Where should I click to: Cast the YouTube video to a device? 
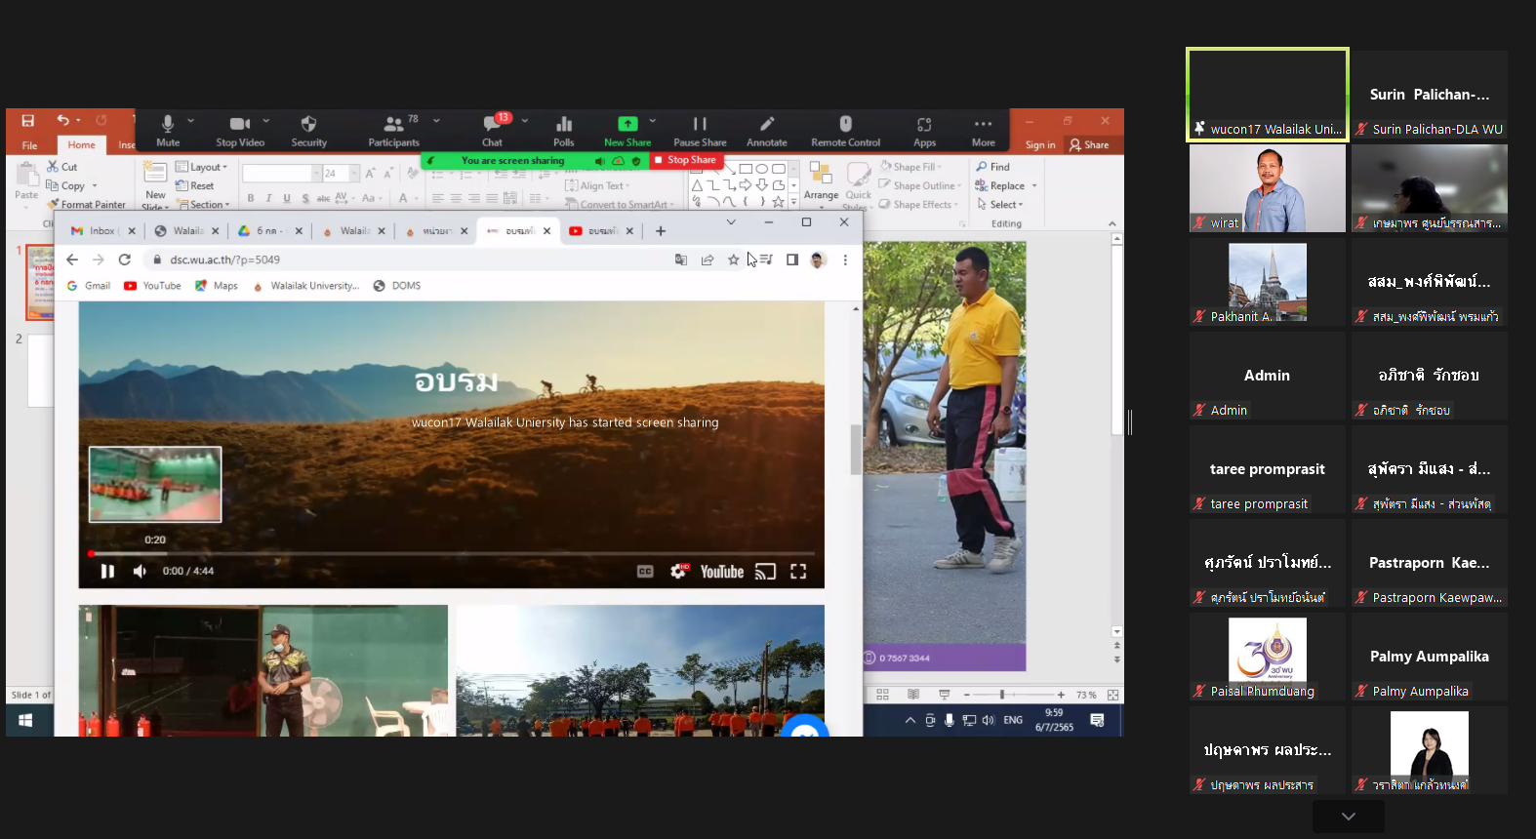click(765, 572)
